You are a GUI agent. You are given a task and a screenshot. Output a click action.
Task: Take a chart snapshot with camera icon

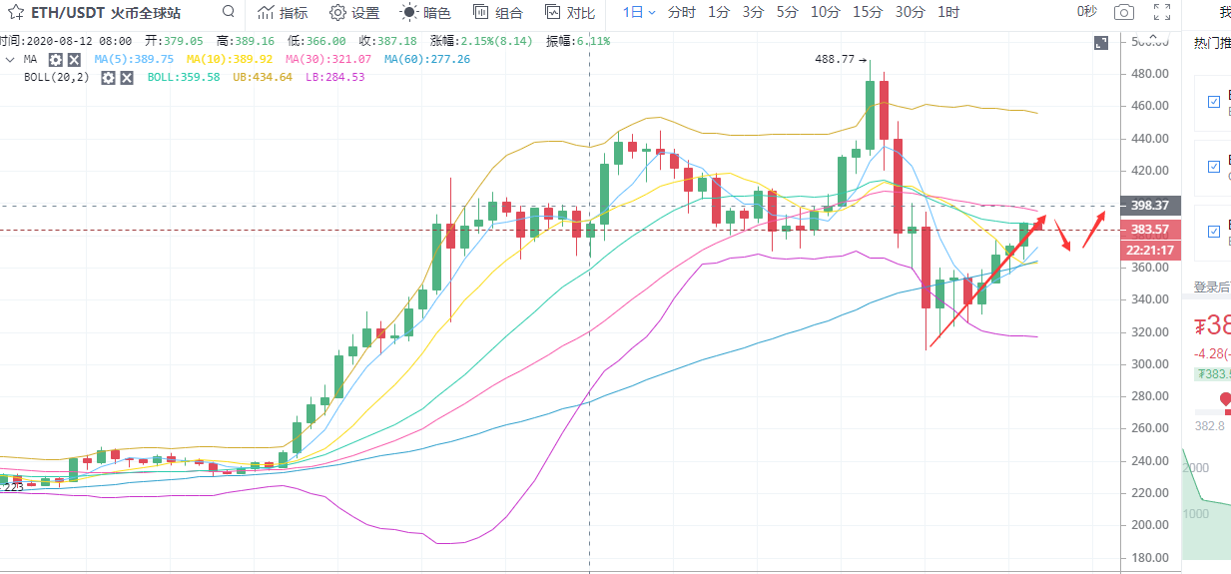click(1124, 13)
